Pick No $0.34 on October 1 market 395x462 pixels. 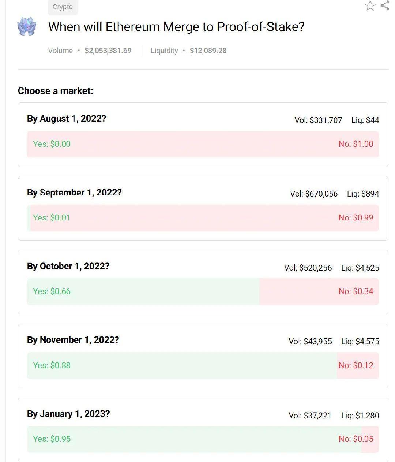coord(356,291)
